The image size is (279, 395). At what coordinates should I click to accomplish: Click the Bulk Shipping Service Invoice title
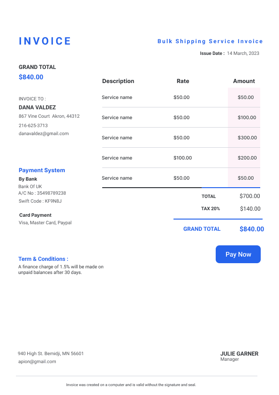(x=210, y=41)
